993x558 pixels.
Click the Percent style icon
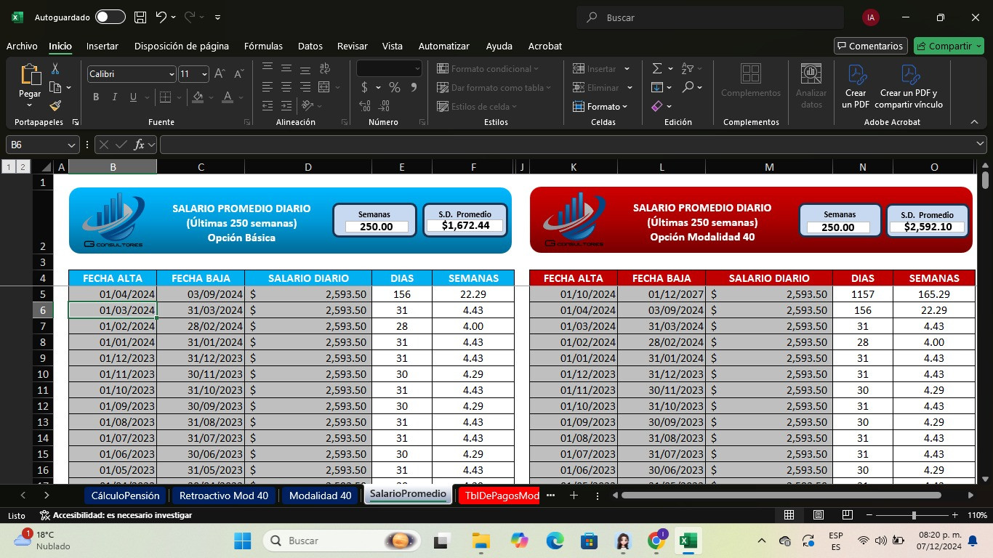tap(394, 87)
